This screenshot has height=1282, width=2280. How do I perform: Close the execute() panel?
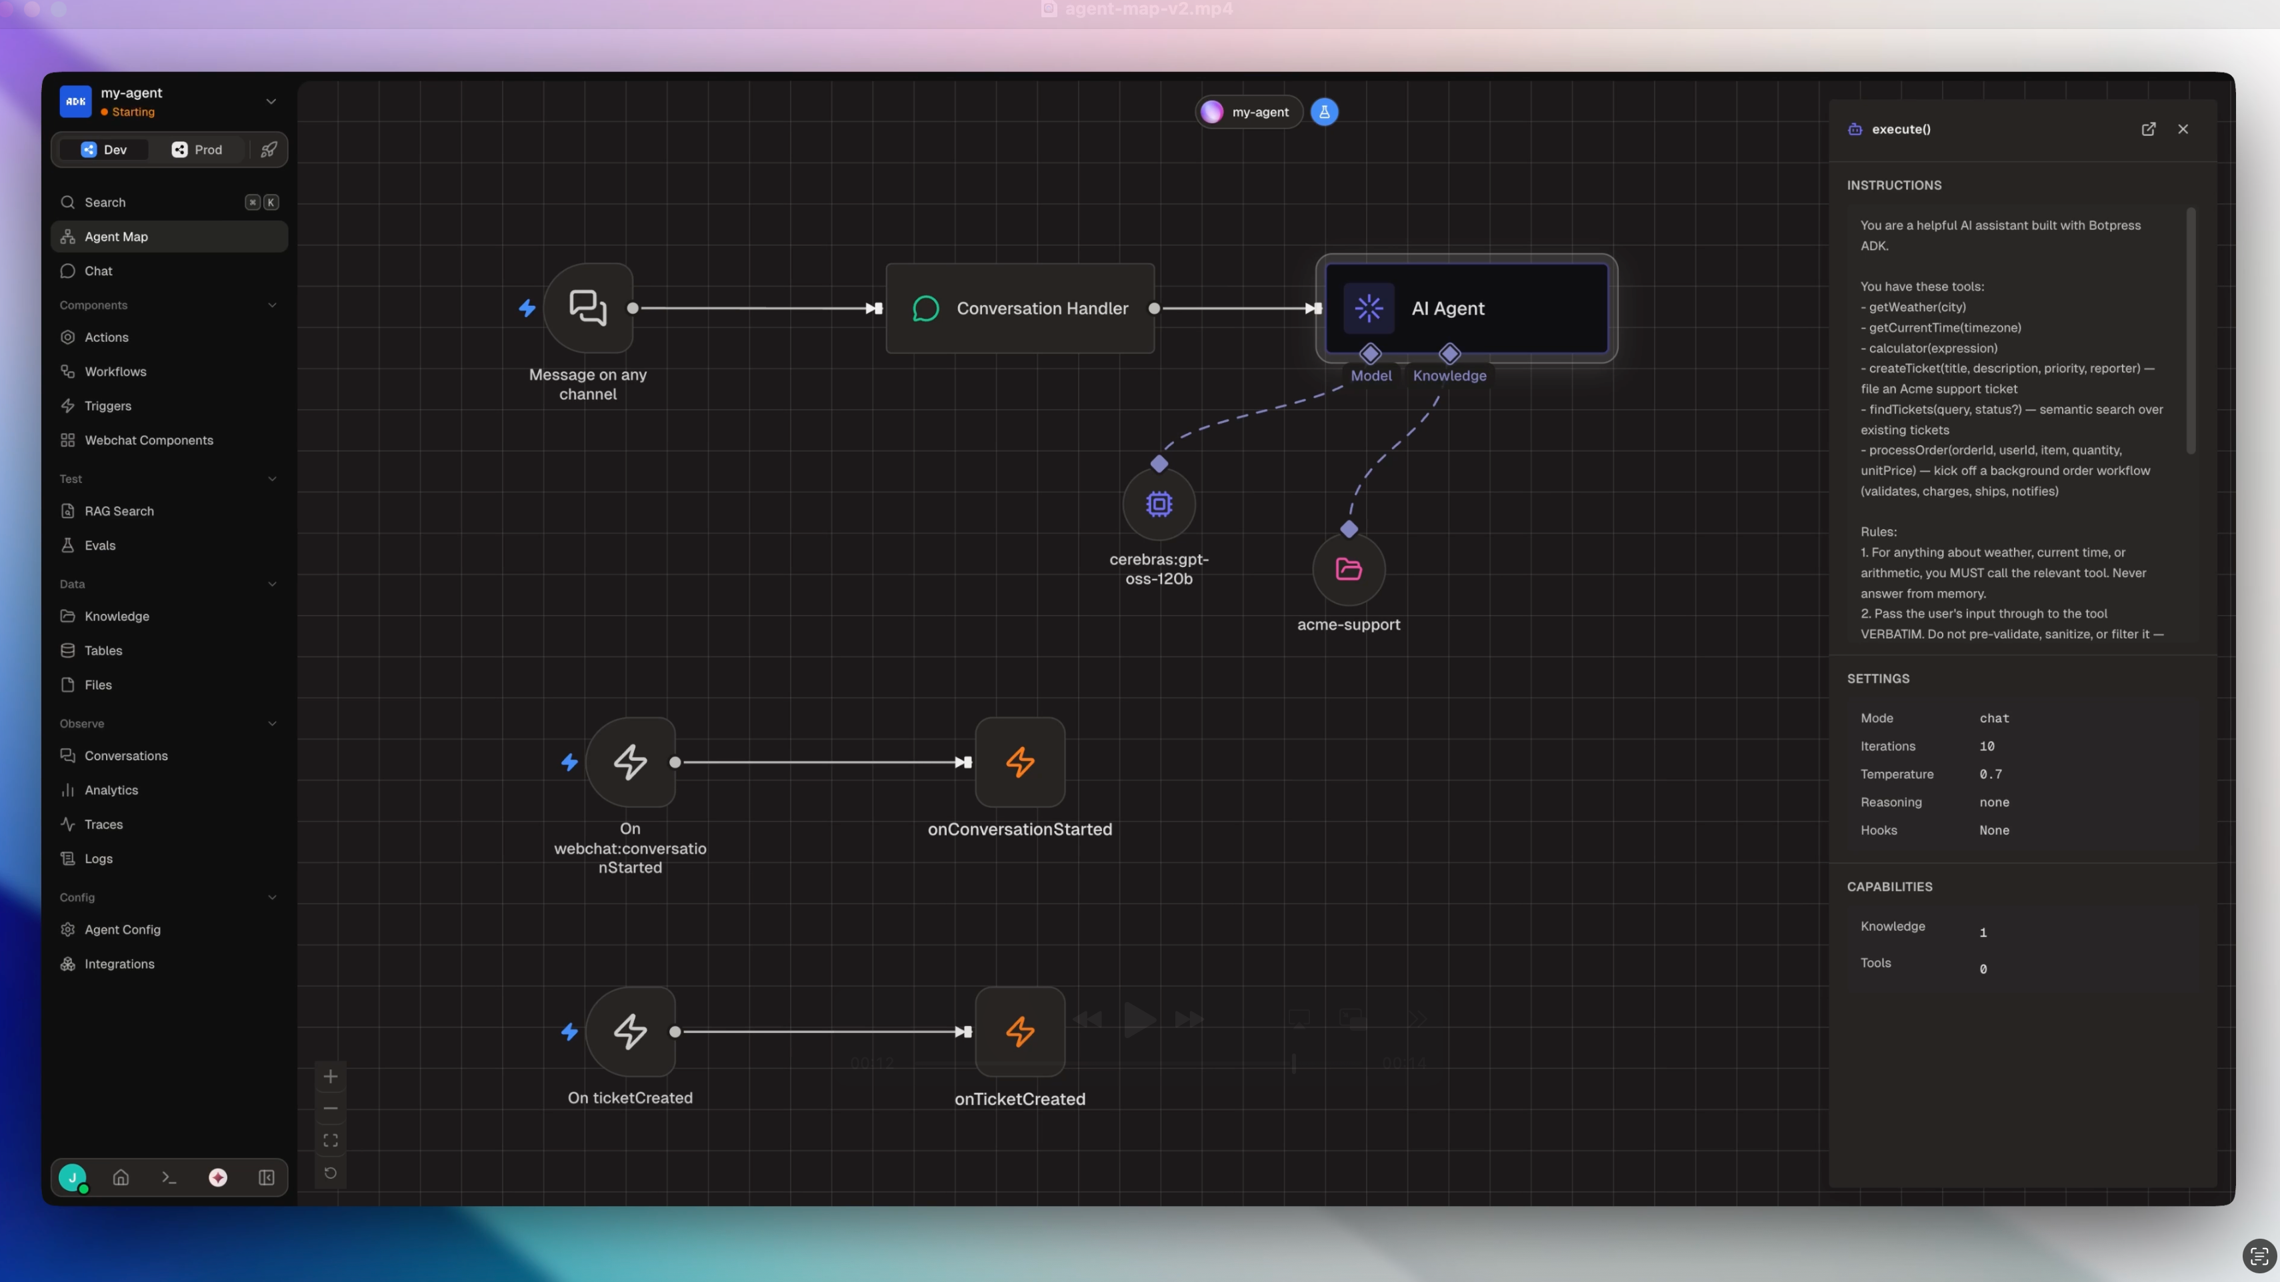(2183, 129)
